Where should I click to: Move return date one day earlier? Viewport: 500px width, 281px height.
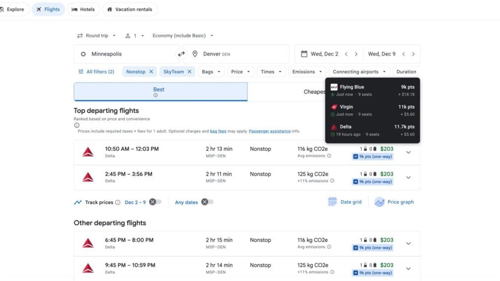click(404, 54)
